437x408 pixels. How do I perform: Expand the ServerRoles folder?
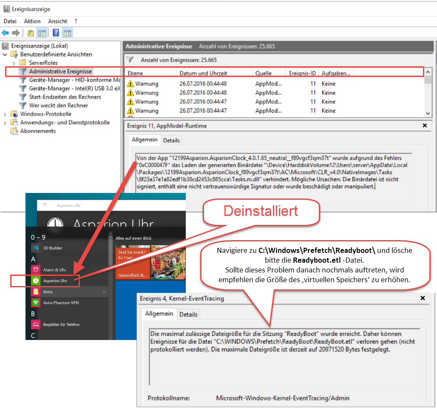coord(14,63)
